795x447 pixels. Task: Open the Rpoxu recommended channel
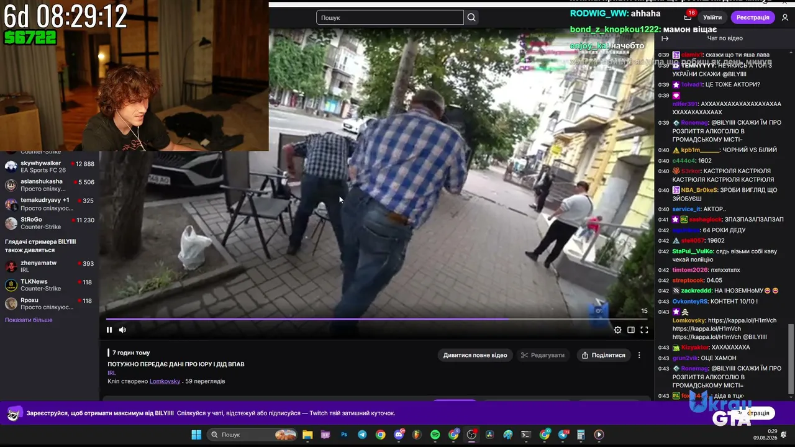[50, 304]
